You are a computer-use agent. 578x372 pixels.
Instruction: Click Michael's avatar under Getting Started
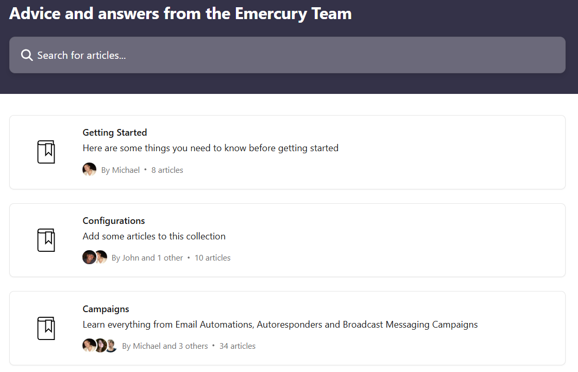pyautogui.click(x=89, y=170)
